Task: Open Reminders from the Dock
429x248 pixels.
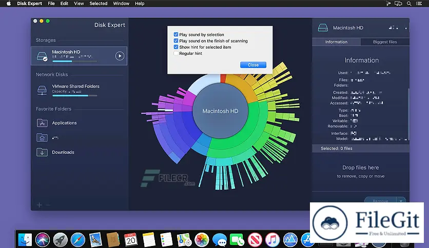Action: pos(166,240)
